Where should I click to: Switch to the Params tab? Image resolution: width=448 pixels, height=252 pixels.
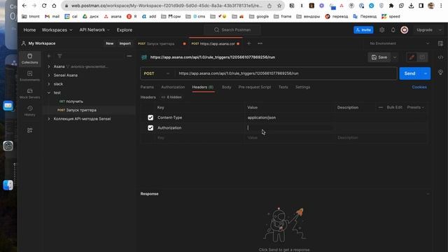click(x=147, y=87)
